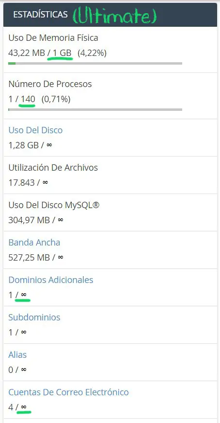Click the Utilización De Archivos label
The width and height of the screenshot is (220, 423).
tap(53, 168)
